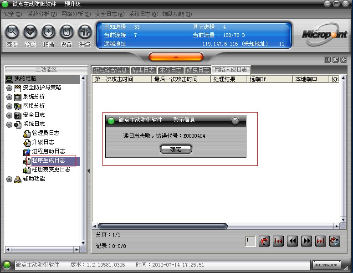Open the 诊断 heart diagnosis icon
This screenshot has height=273, width=353.
pos(30,32)
